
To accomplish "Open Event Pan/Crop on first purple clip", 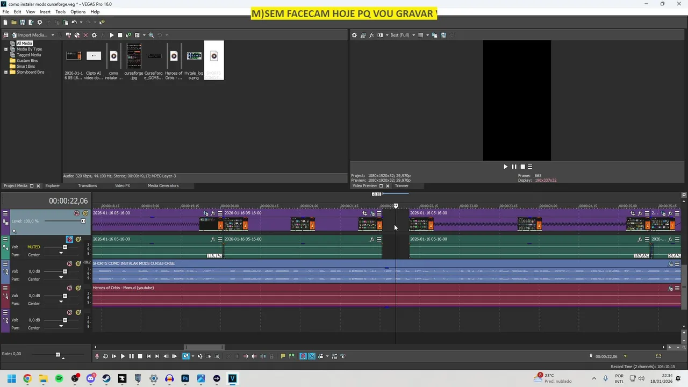I will pyautogui.click(x=206, y=213).
